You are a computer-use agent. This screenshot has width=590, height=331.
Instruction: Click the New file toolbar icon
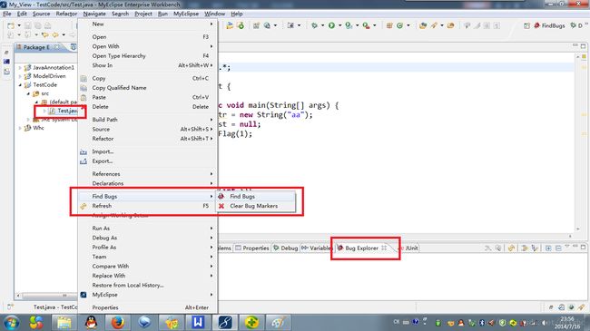tap(11, 25)
